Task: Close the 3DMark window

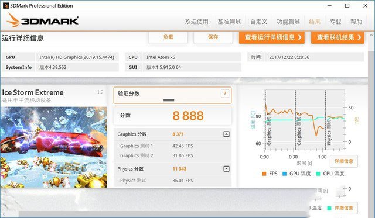Action: (x=365, y=5)
